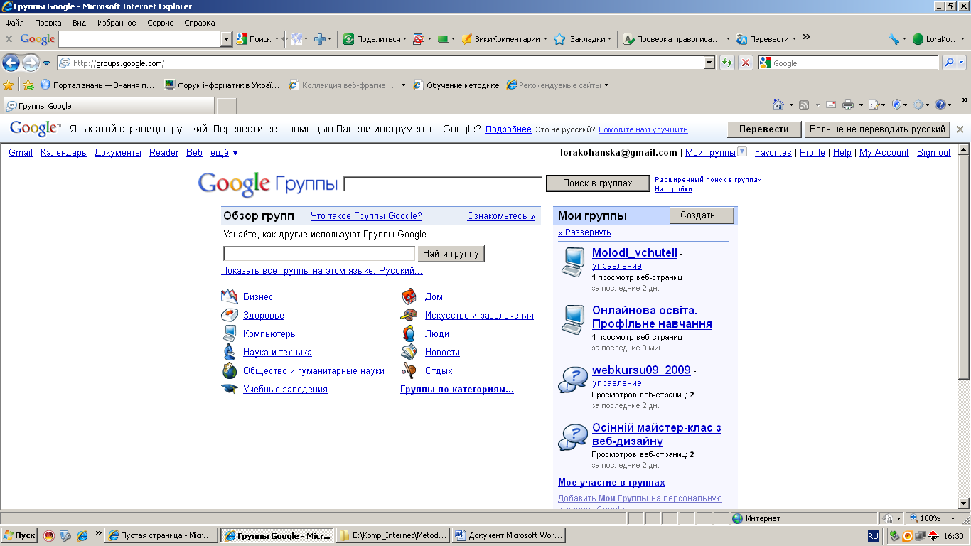Click the browser Forward arrow button
Image resolution: width=971 pixels, height=546 pixels.
tap(31, 63)
